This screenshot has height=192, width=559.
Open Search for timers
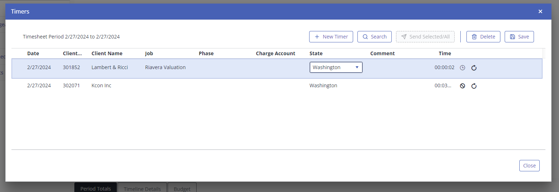point(374,37)
